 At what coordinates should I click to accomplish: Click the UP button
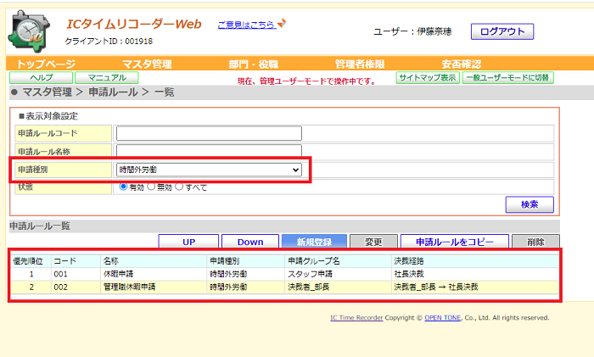pyautogui.click(x=188, y=242)
